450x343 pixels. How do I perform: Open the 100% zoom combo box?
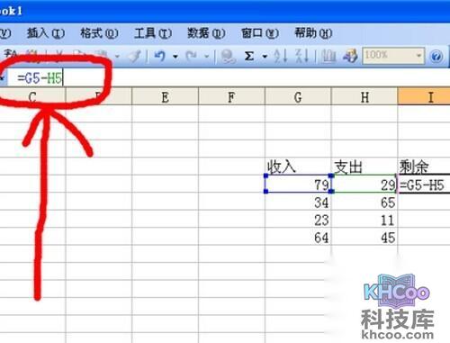(x=393, y=56)
